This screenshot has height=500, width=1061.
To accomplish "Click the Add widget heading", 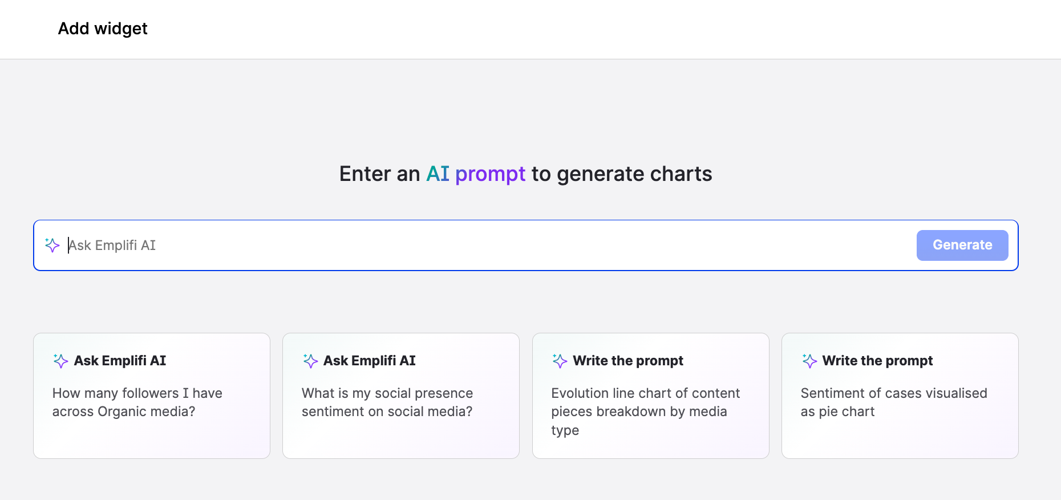I will (x=102, y=29).
